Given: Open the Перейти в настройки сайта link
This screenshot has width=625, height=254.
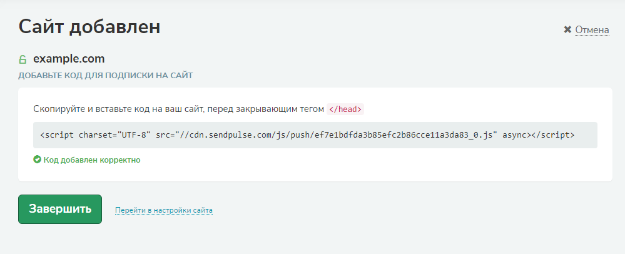Looking at the screenshot, I should (164, 210).
